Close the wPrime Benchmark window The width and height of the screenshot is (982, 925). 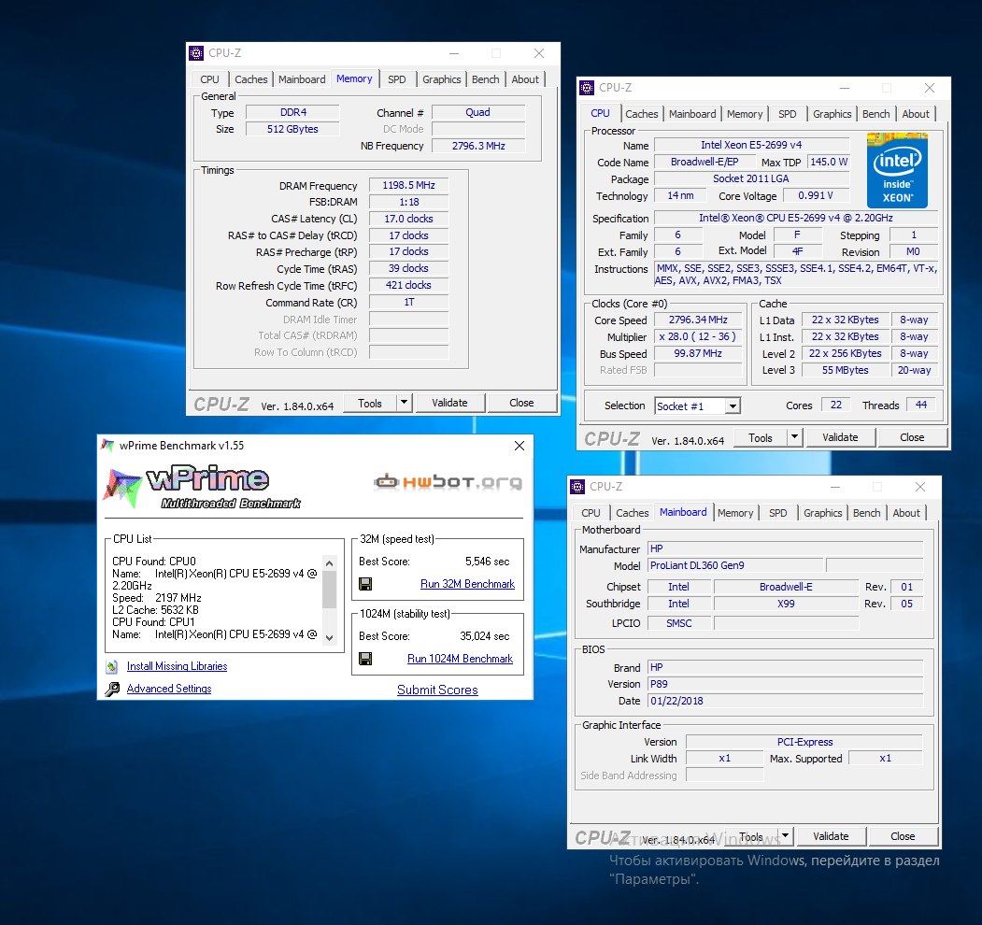tap(519, 446)
